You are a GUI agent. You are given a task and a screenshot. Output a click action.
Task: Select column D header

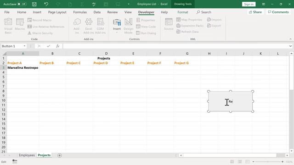coord(106,54)
